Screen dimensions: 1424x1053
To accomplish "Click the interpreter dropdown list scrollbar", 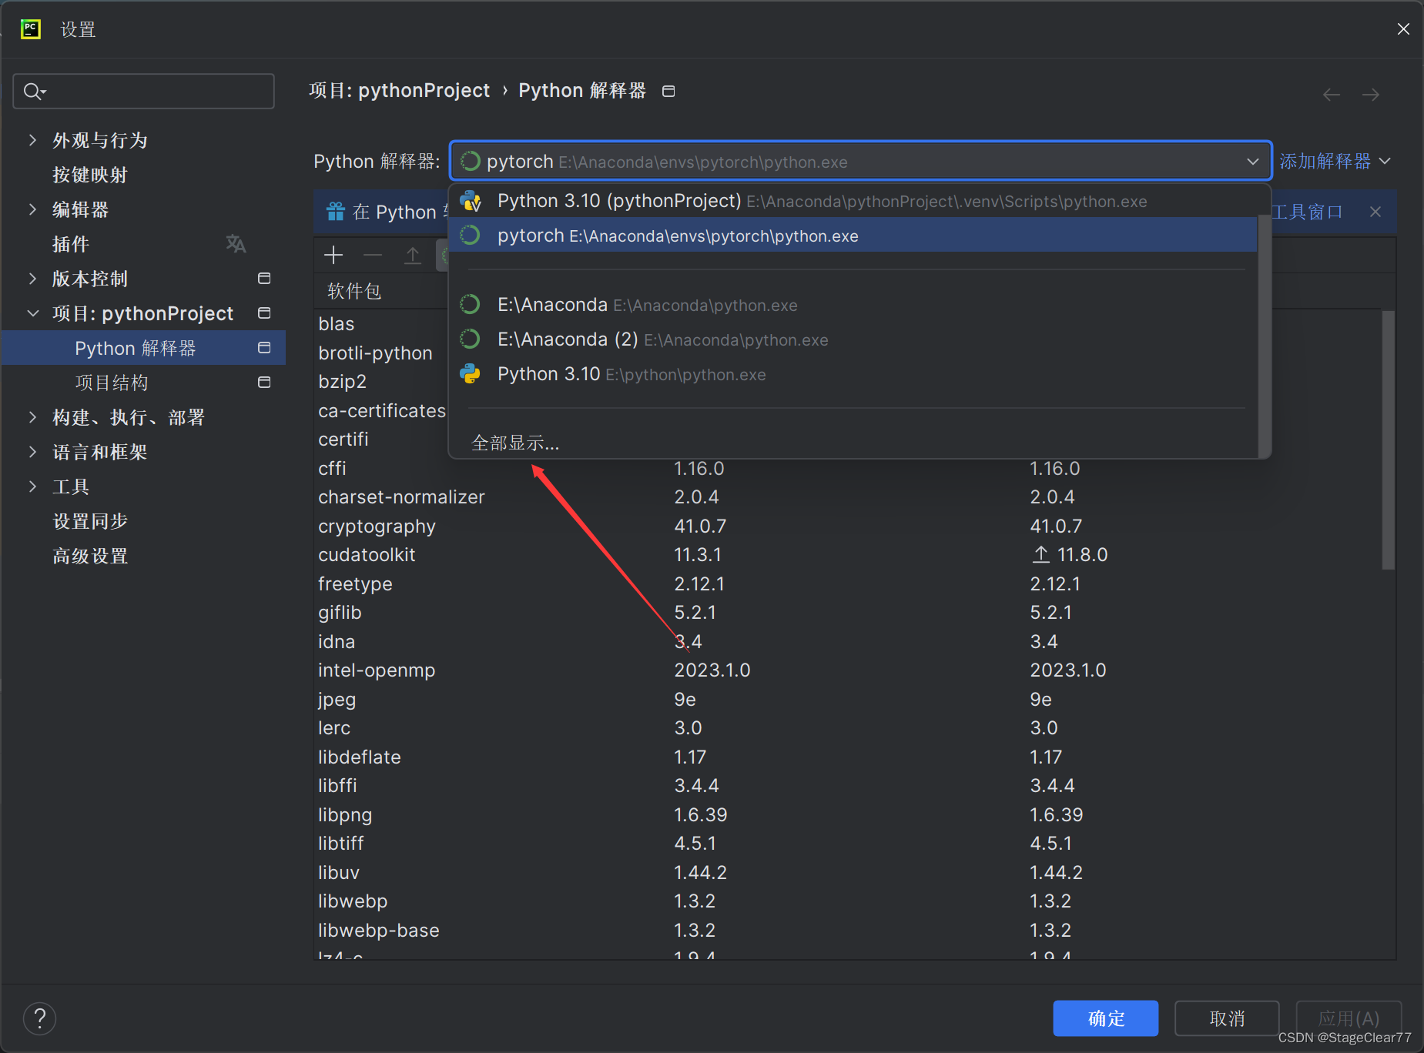I will 1263,336.
